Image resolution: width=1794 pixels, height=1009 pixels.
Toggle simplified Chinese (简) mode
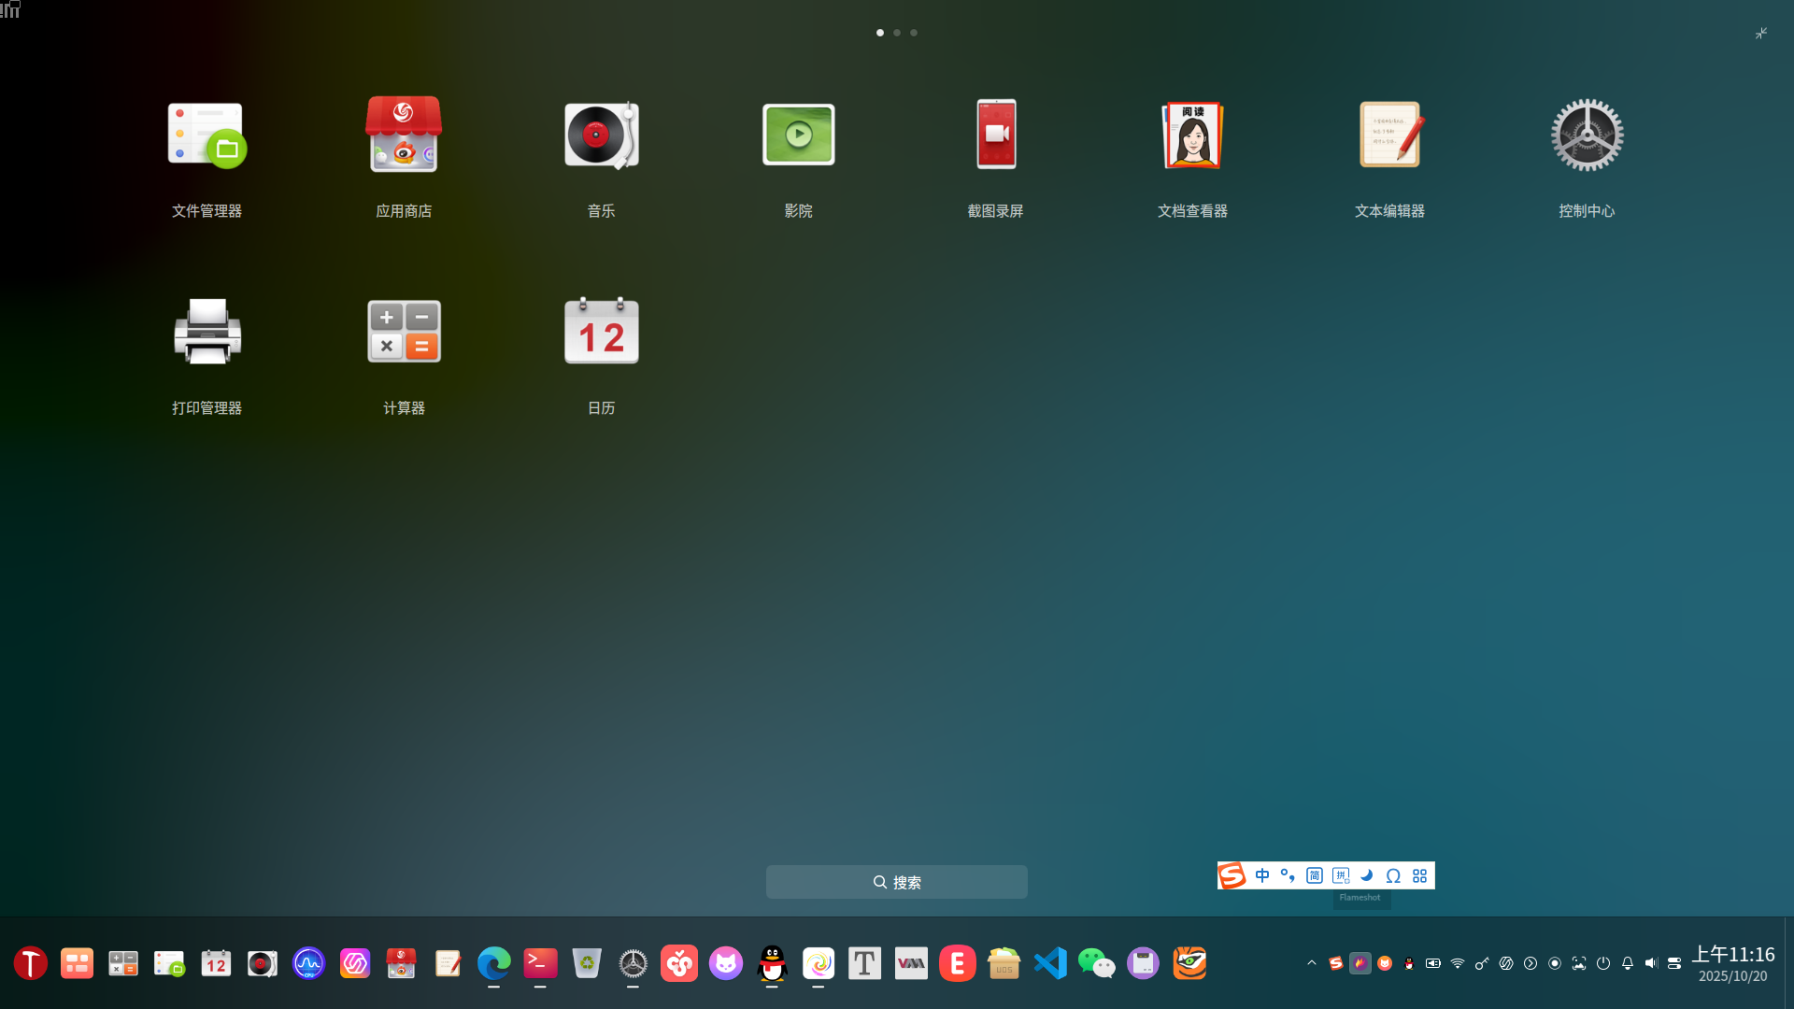1314,875
